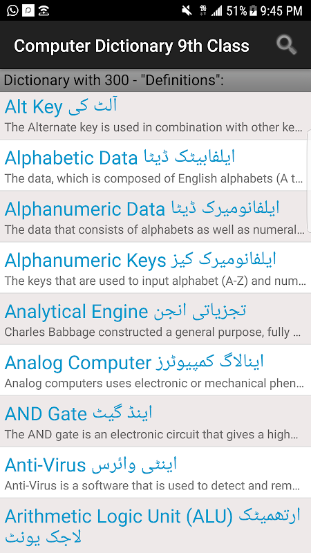Tap the battery status icon
Viewport: 311px width, 553px height.
coord(253,10)
